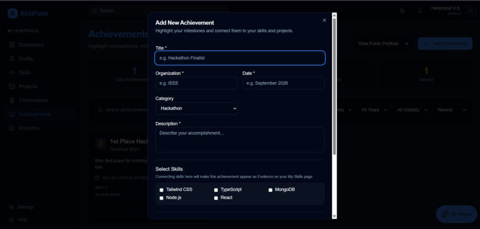The height and width of the screenshot is (229, 480).
Task: Check the Node.js skill checkbox
Action: tap(161, 198)
